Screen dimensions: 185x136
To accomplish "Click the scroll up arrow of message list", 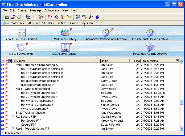I will 182,61.
